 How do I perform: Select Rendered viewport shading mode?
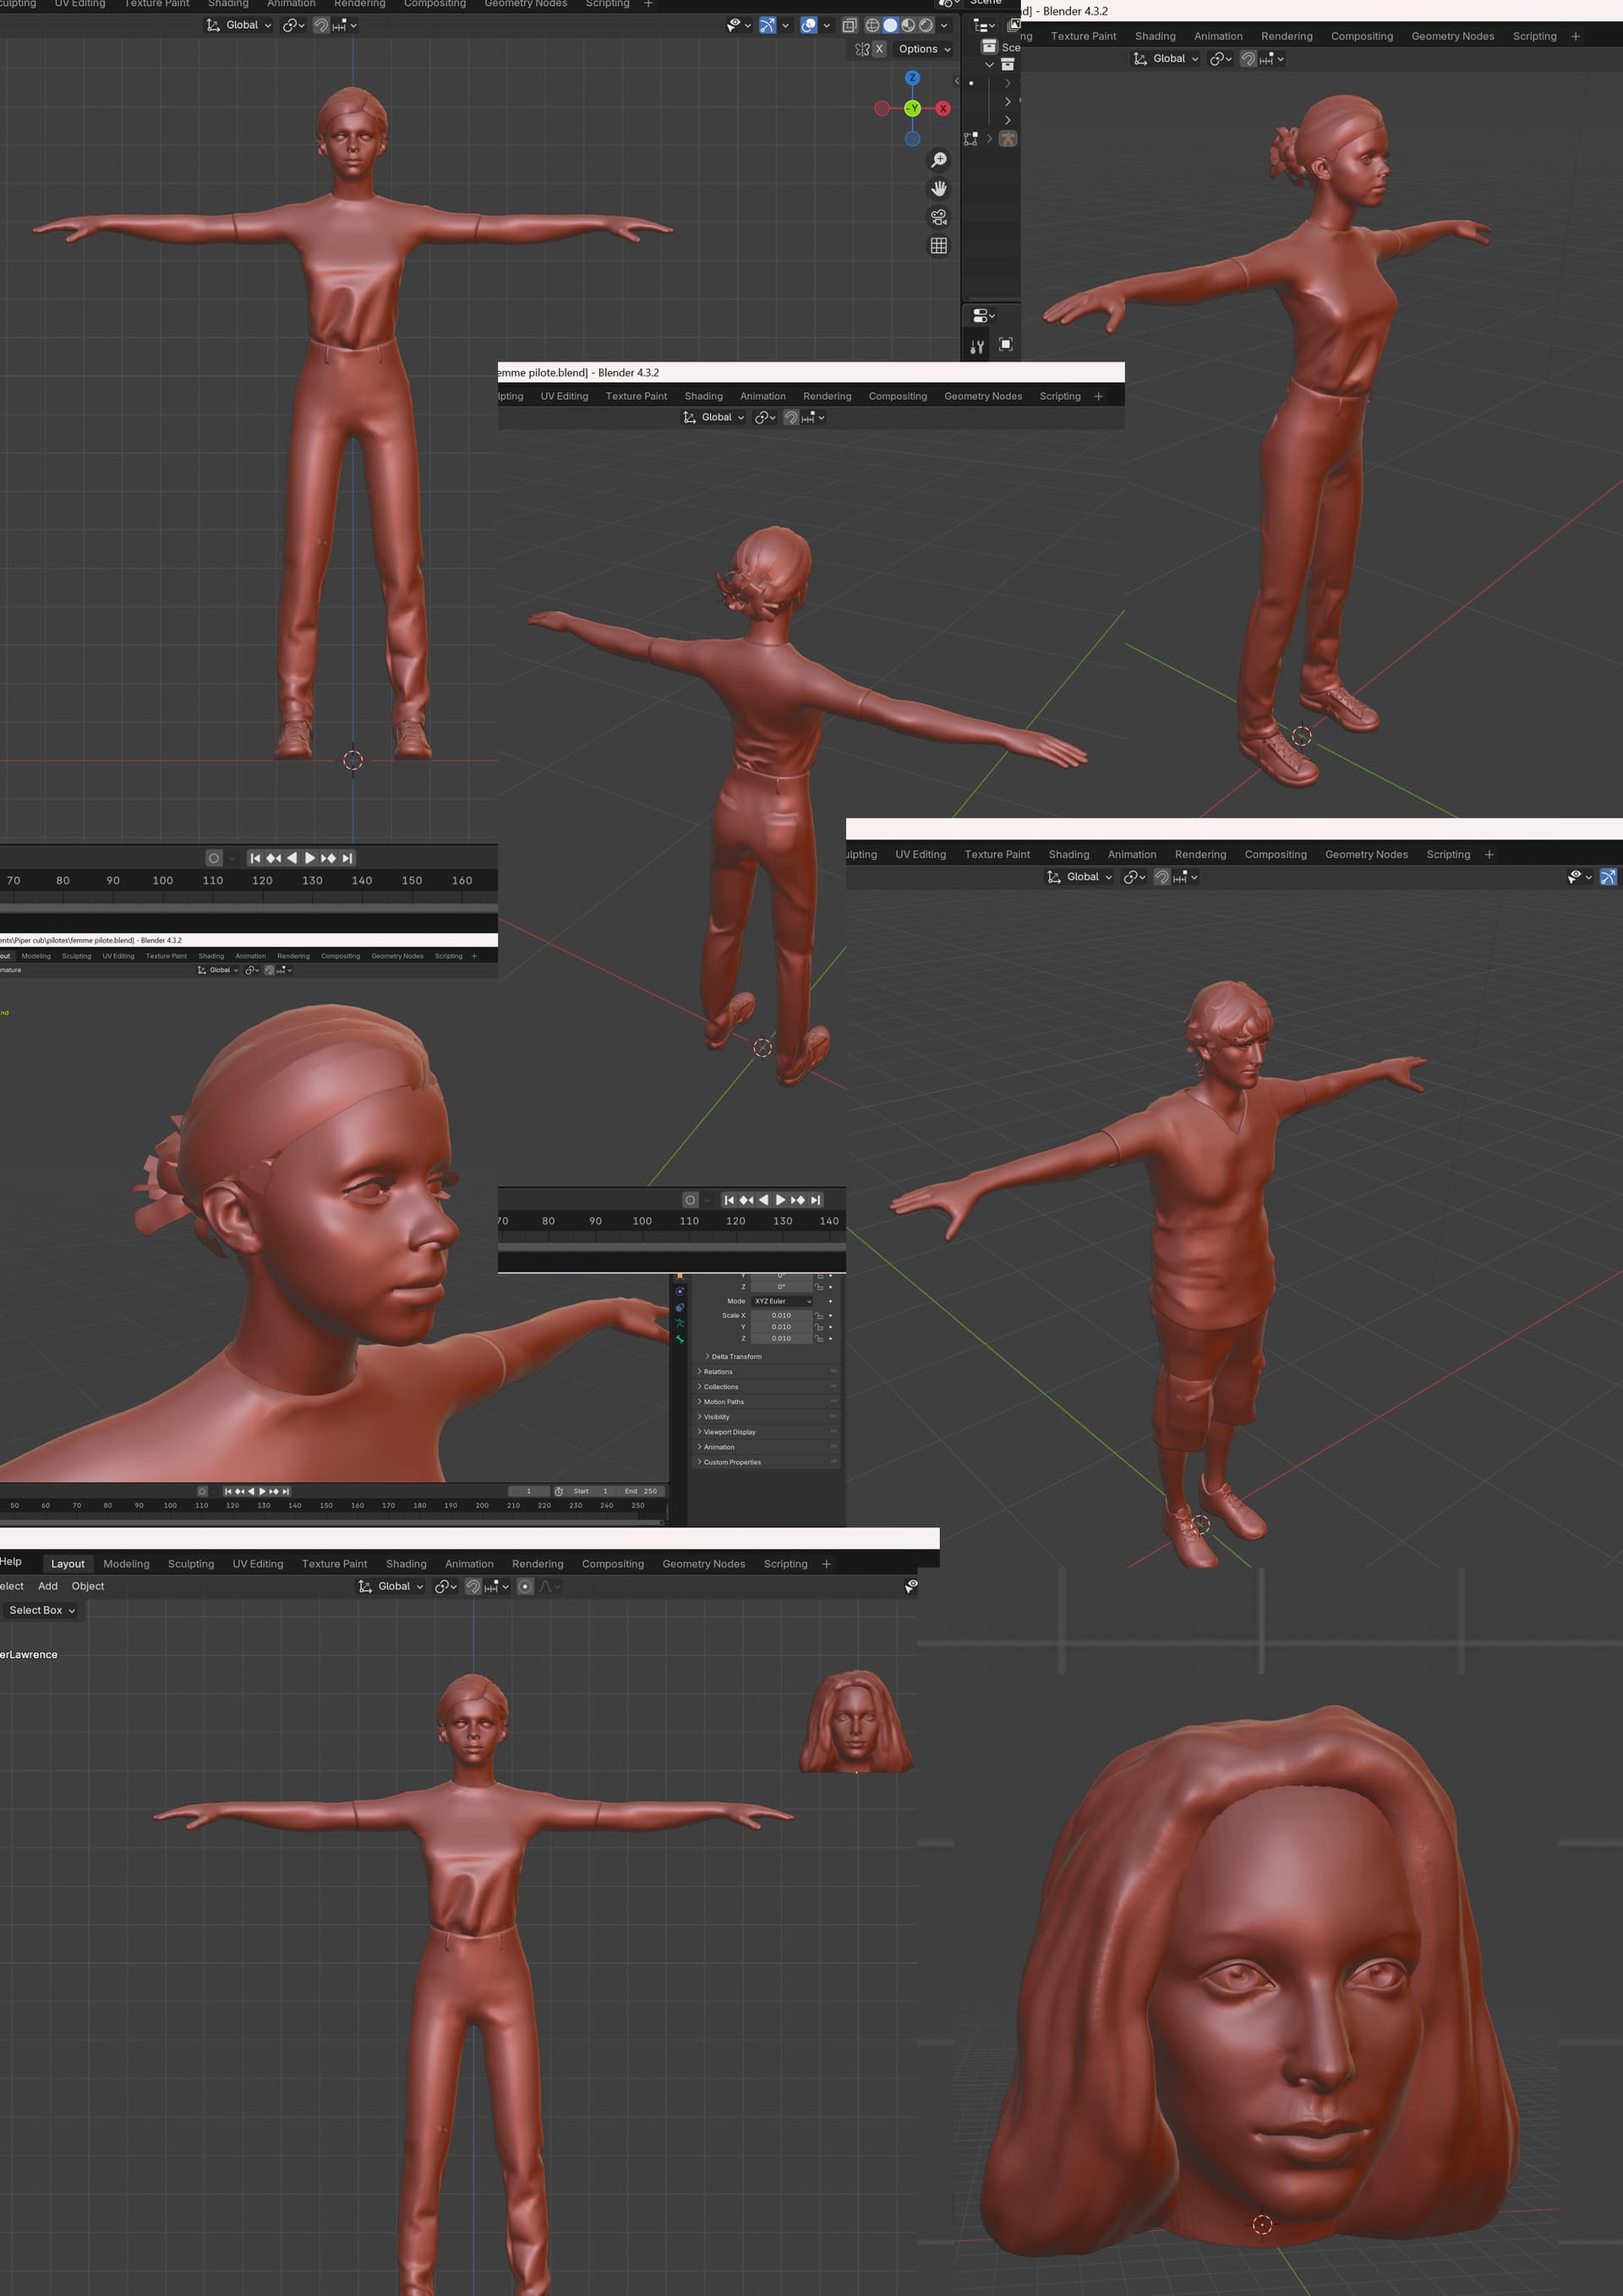(x=926, y=25)
